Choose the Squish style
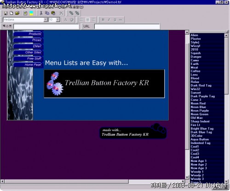Image resolution: width=230 pixels, height=191 pixels. (195, 53)
